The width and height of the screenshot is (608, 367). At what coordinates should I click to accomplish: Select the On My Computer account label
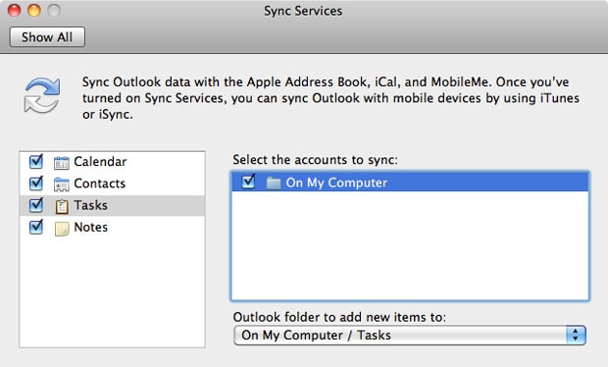[336, 183]
